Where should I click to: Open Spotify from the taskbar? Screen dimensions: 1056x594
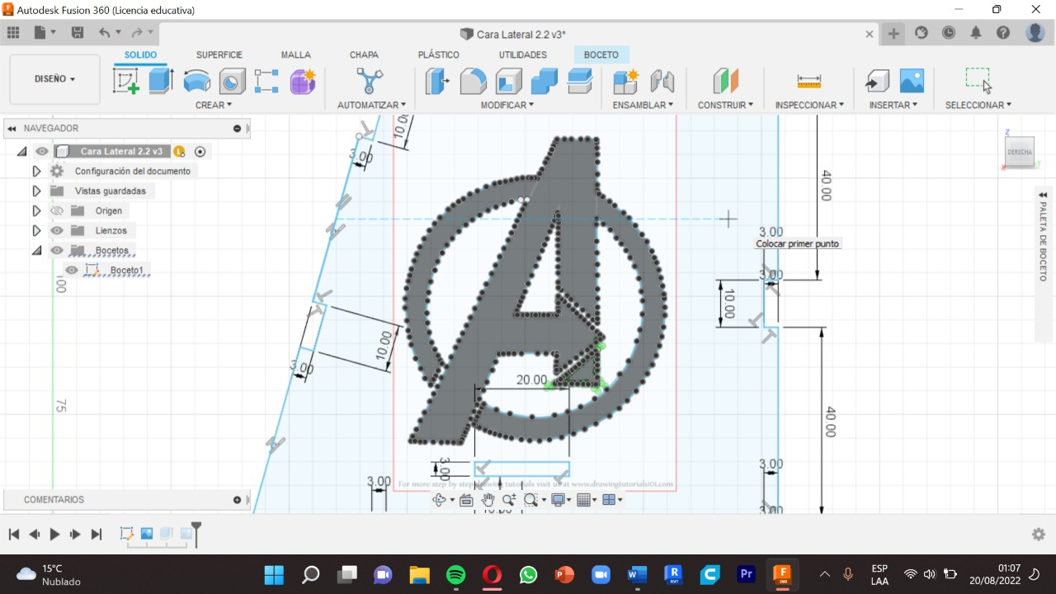[x=455, y=574]
